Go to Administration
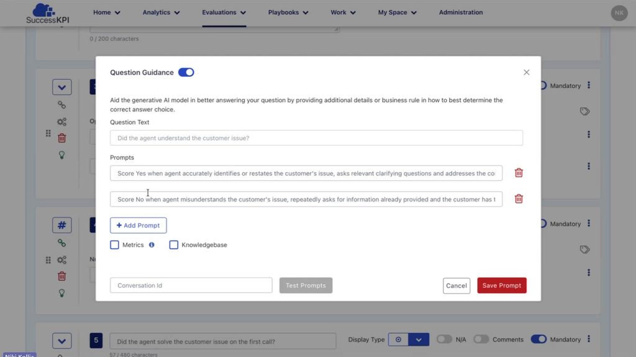Viewport: 636px width, 357px height. 461,12
